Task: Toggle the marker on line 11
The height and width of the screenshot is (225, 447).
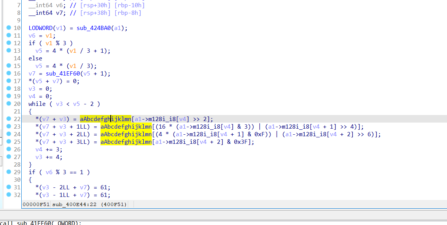Action: (x=8, y=35)
